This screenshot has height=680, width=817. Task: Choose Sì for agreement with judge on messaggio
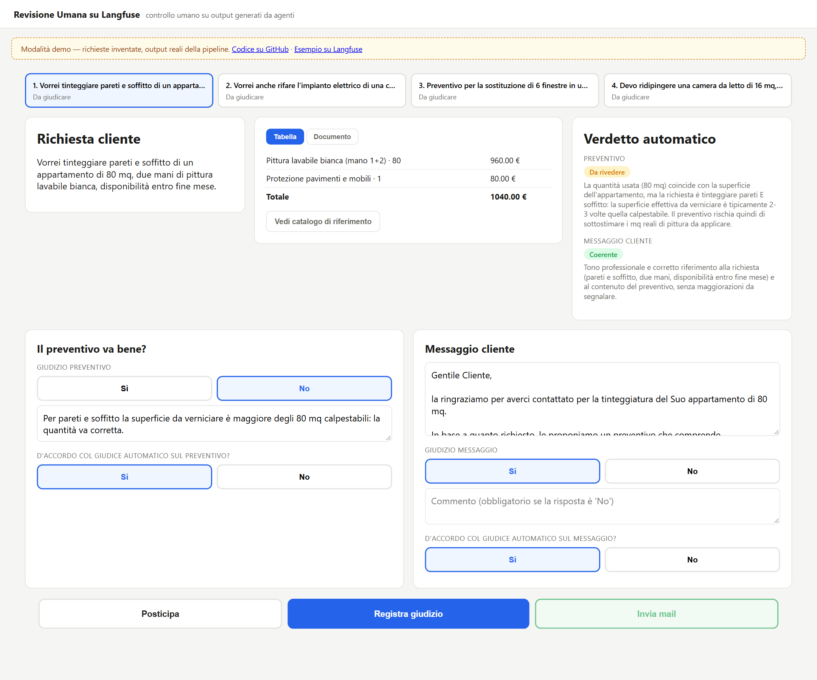[513, 559]
